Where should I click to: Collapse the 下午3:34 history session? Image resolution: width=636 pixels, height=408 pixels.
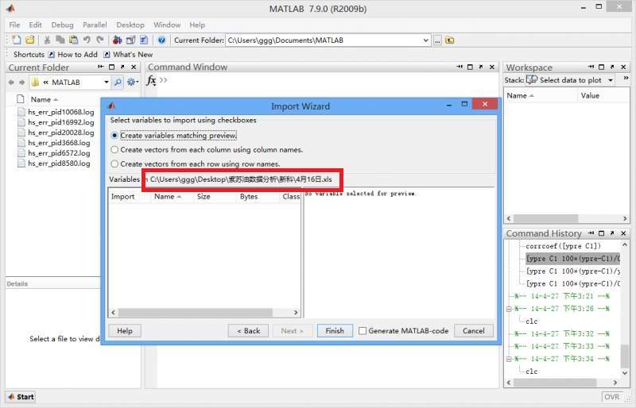tap(509, 359)
